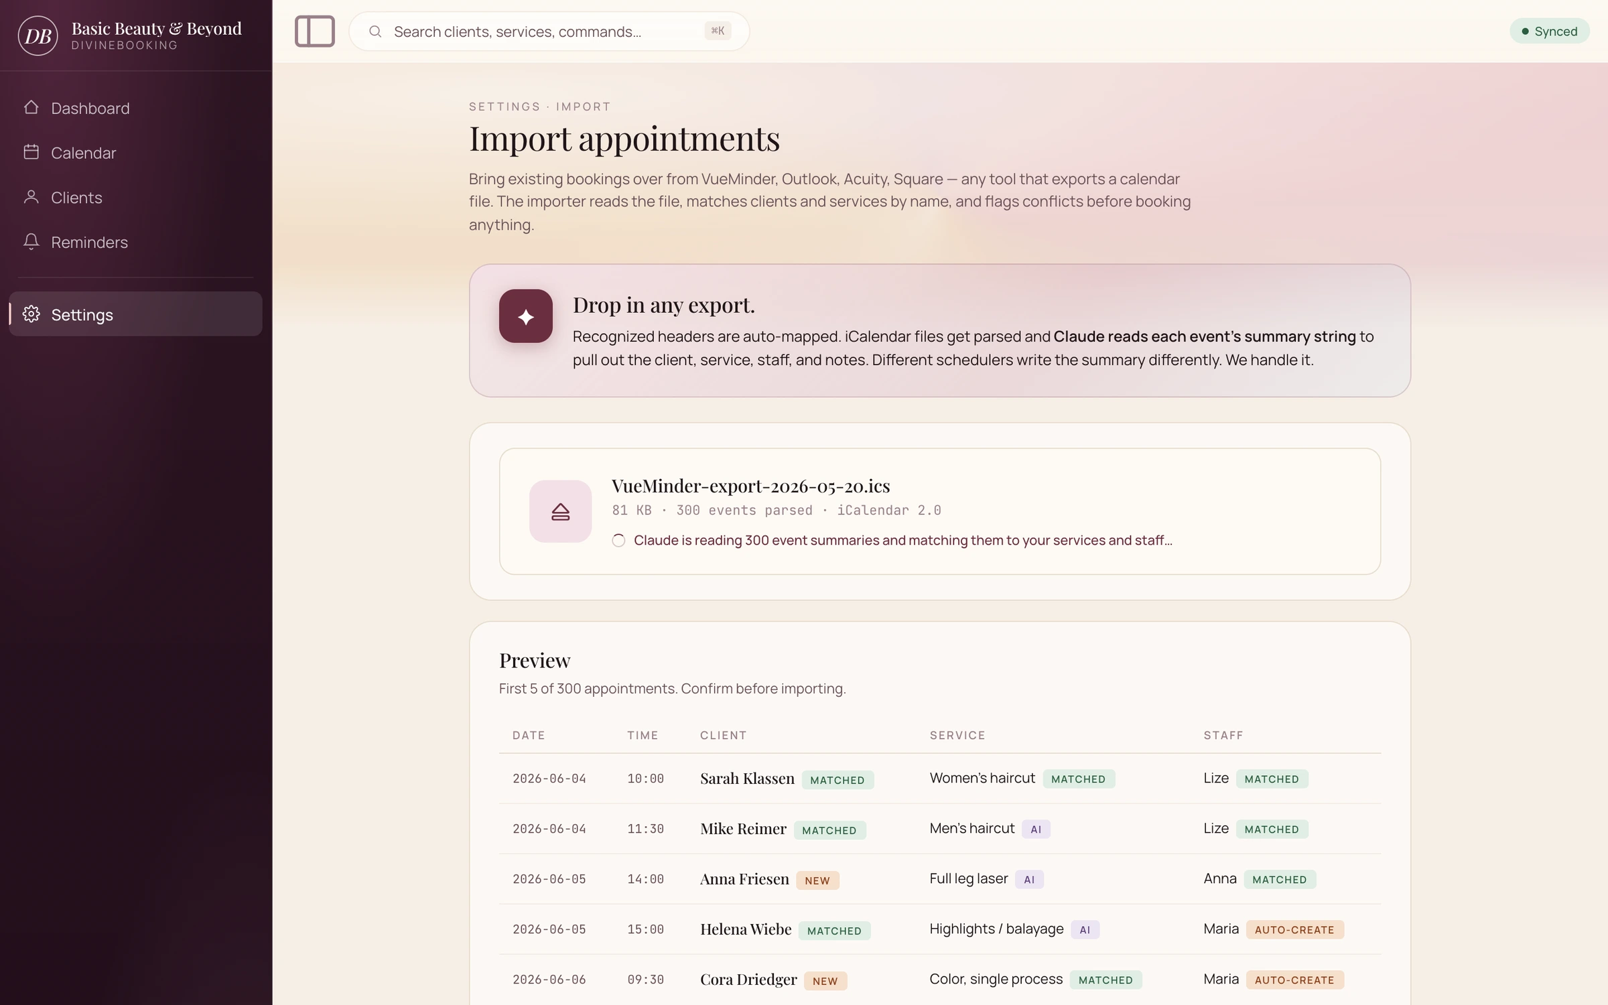
Task: Click the Synced status badge
Action: click(1549, 31)
